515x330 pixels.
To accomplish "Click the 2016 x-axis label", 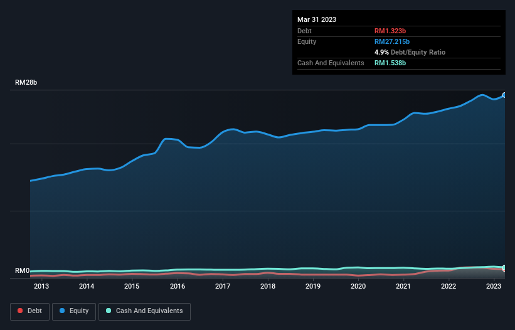I will click(x=178, y=287).
